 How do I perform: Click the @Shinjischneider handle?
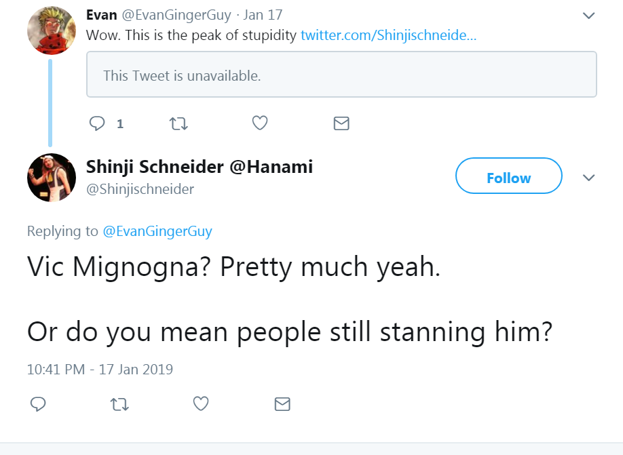tap(140, 189)
